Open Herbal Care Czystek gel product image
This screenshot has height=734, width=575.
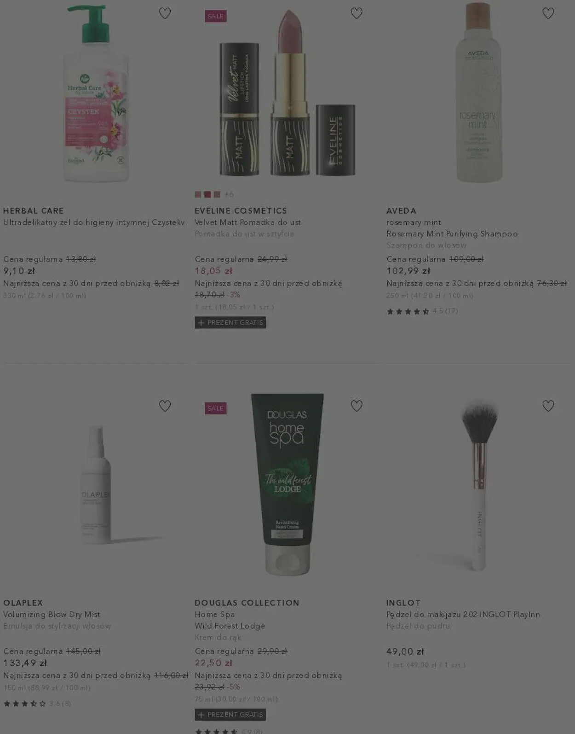pos(96,94)
